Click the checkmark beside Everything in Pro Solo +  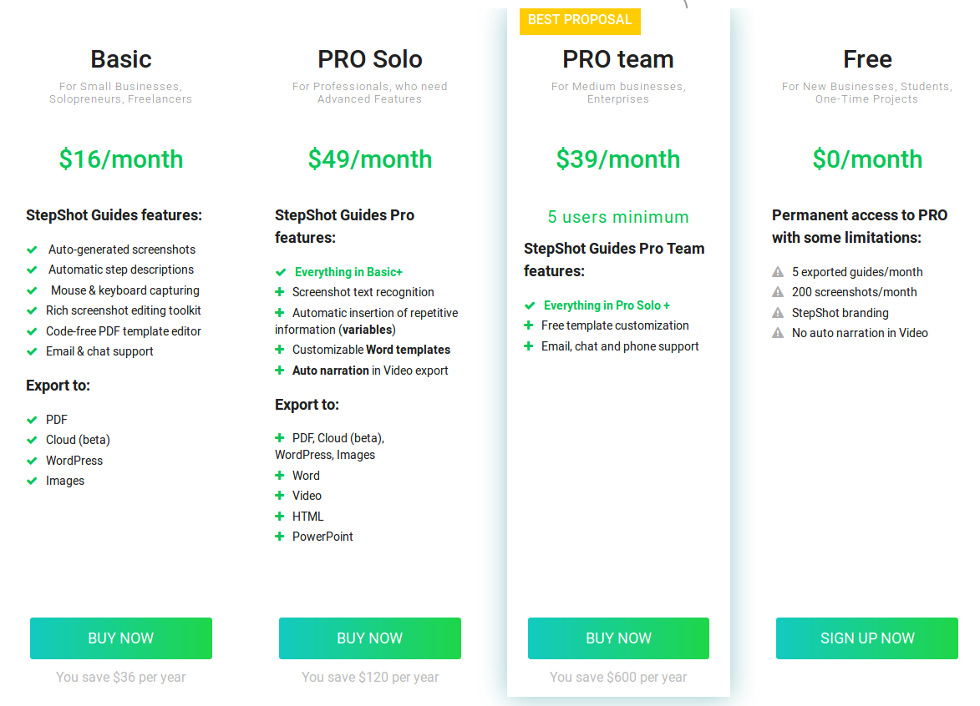tap(529, 305)
